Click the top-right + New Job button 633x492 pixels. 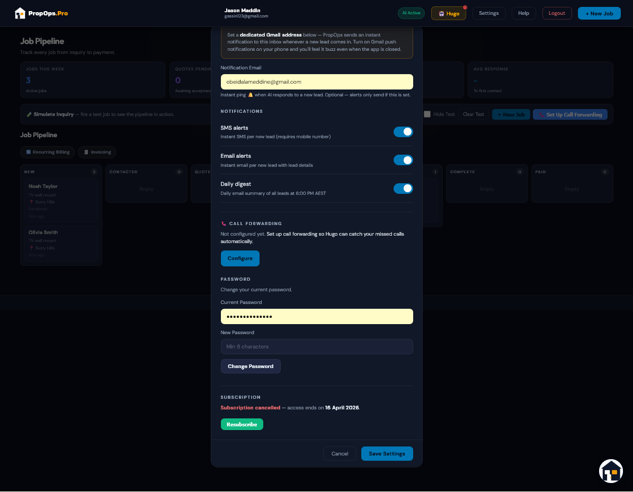tap(599, 13)
